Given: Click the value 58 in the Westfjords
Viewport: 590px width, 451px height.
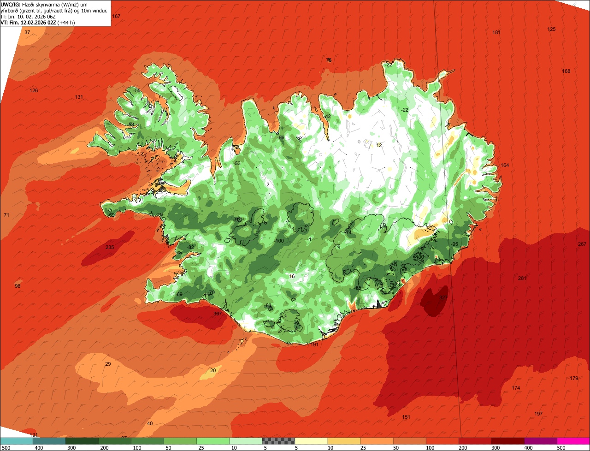Looking at the screenshot, I should 131,125.
